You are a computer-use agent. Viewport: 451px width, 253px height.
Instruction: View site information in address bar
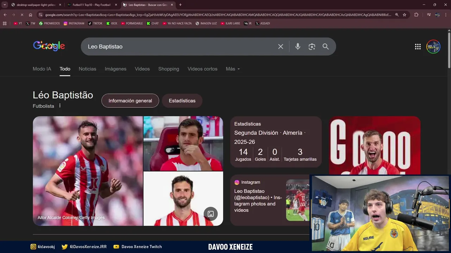click(x=41, y=15)
